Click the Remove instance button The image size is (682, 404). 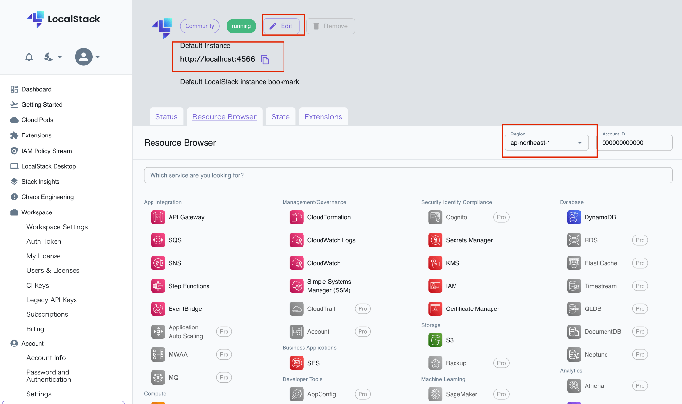[x=331, y=26]
